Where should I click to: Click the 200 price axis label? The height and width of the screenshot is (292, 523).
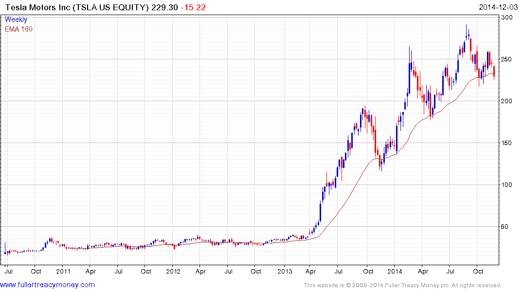(507, 101)
